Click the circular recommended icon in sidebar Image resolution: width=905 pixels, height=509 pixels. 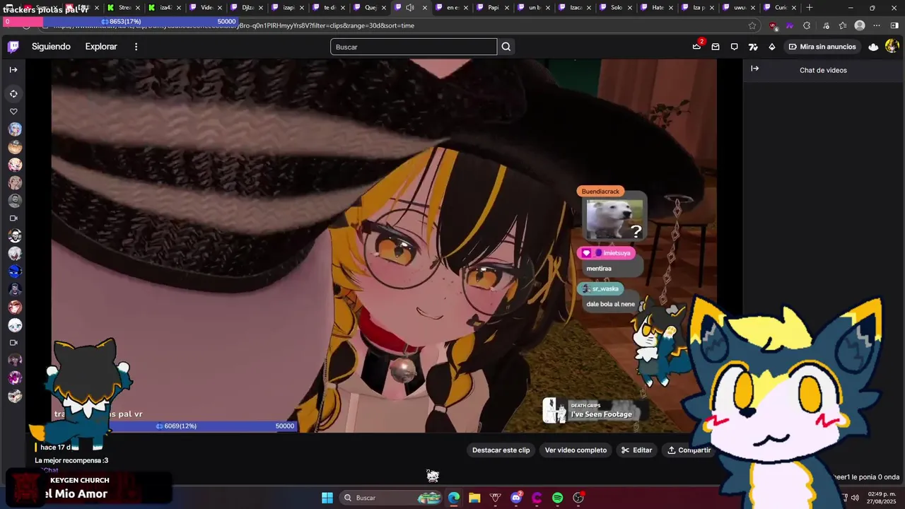(x=13, y=93)
